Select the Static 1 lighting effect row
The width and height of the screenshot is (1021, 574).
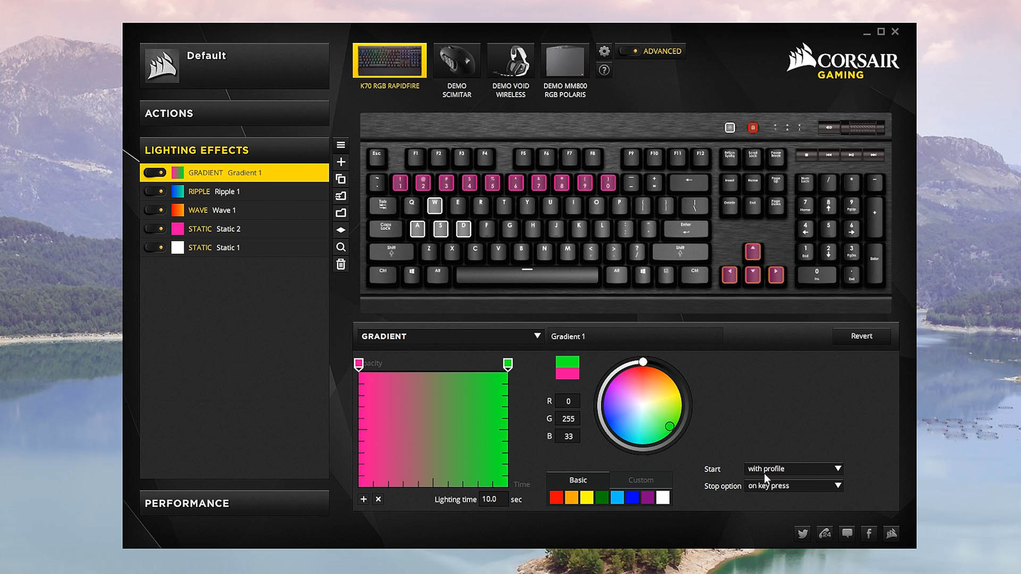(234, 247)
